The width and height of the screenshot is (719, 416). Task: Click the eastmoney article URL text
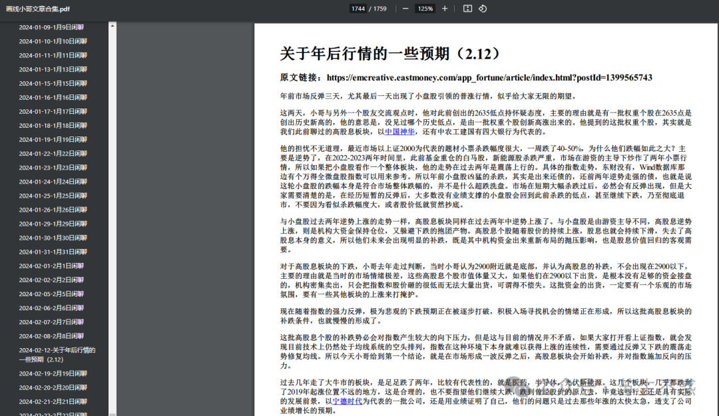489,77
